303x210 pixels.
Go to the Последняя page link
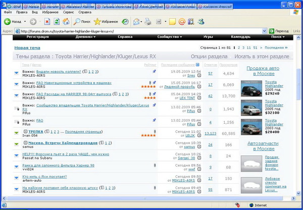tap(276, 48)
